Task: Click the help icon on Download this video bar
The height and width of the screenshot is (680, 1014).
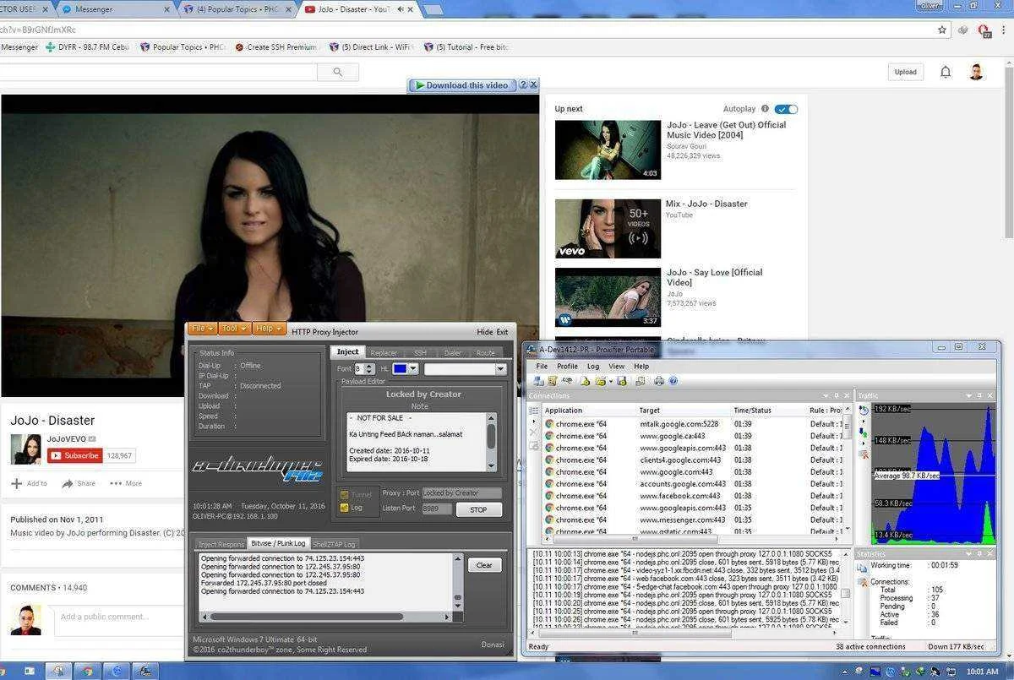Action: pyautogui.click(x=523, y=85)
